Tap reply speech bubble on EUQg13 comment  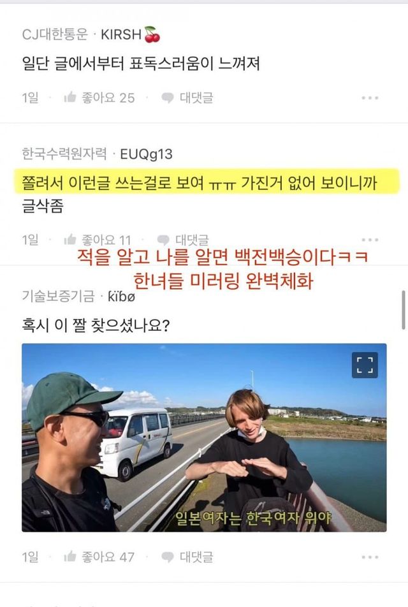coord(163,240)
